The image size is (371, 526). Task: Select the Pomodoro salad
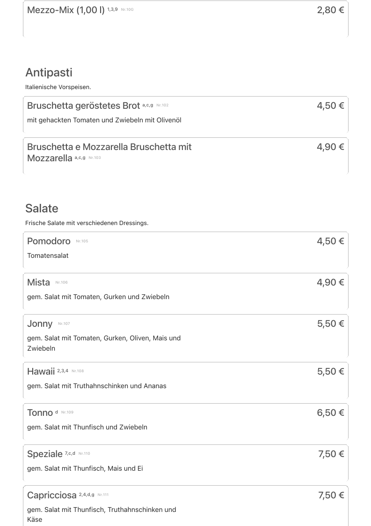coord(49,241)
